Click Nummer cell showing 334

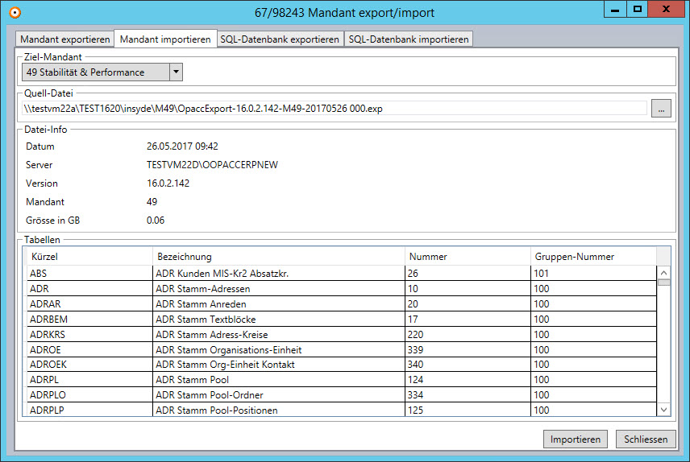click(468, 394)
